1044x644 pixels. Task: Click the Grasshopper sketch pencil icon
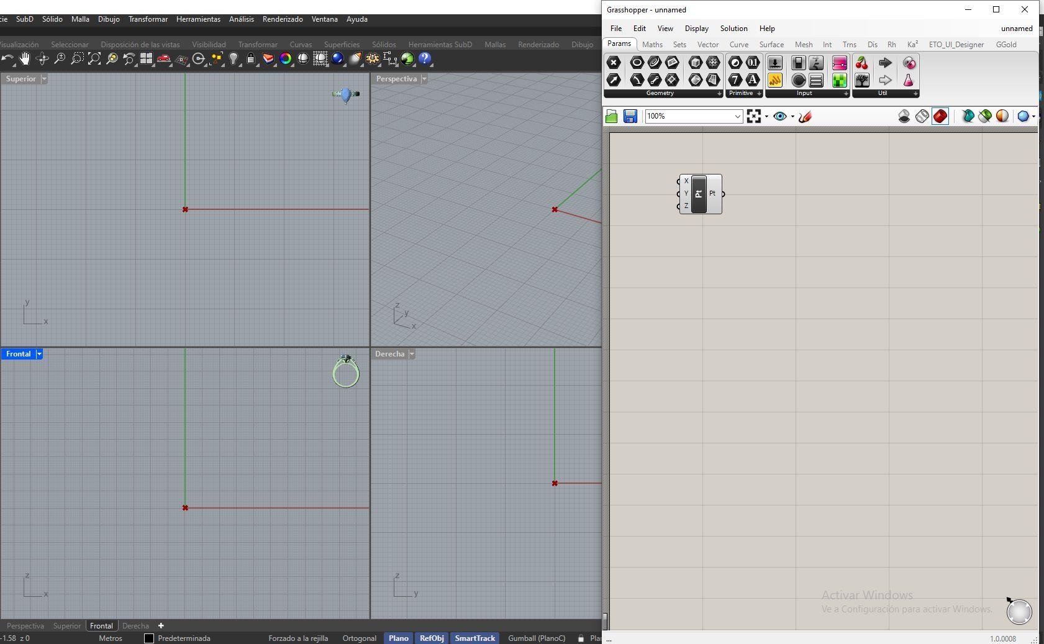tap(806, 116)
